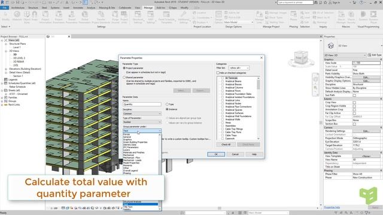383x215 pixels.
Task: Open Additional Settings tool
Action: click(184, 17)
